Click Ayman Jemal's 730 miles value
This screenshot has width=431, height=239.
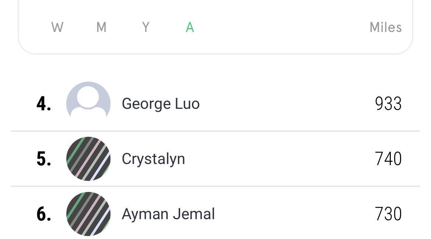[x=388, y=214]
